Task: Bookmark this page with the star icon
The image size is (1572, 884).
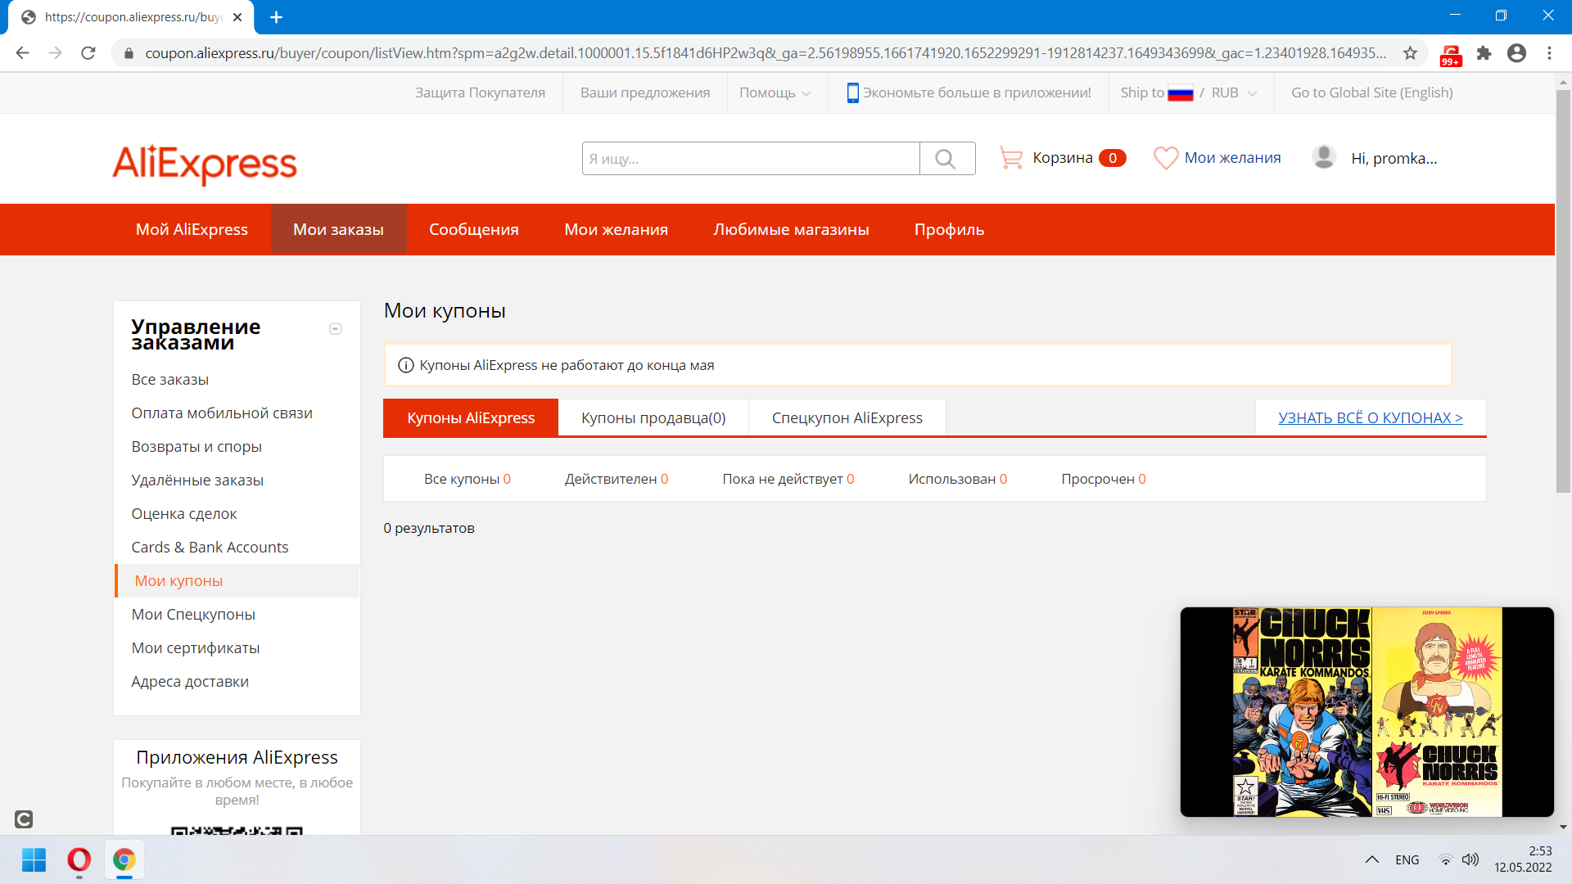Action: [x=1410, y=53]
